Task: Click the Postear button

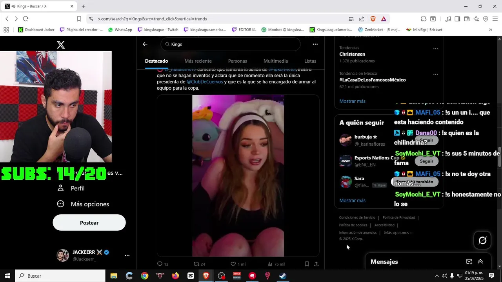Action: tap(89, 222)
